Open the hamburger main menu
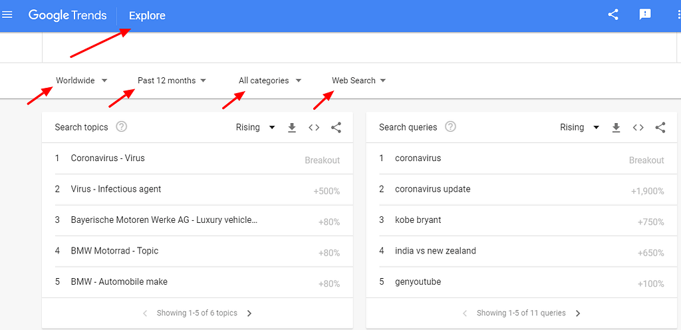Viewport: 681px width, 330px height. click(x=7, y=15)
